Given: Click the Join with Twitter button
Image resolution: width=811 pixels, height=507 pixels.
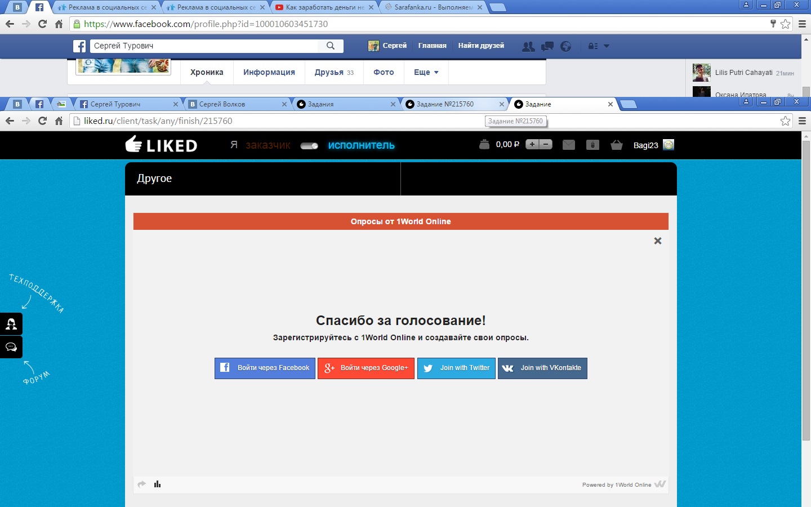Looking at the screenshot, I should click(456, 368).
